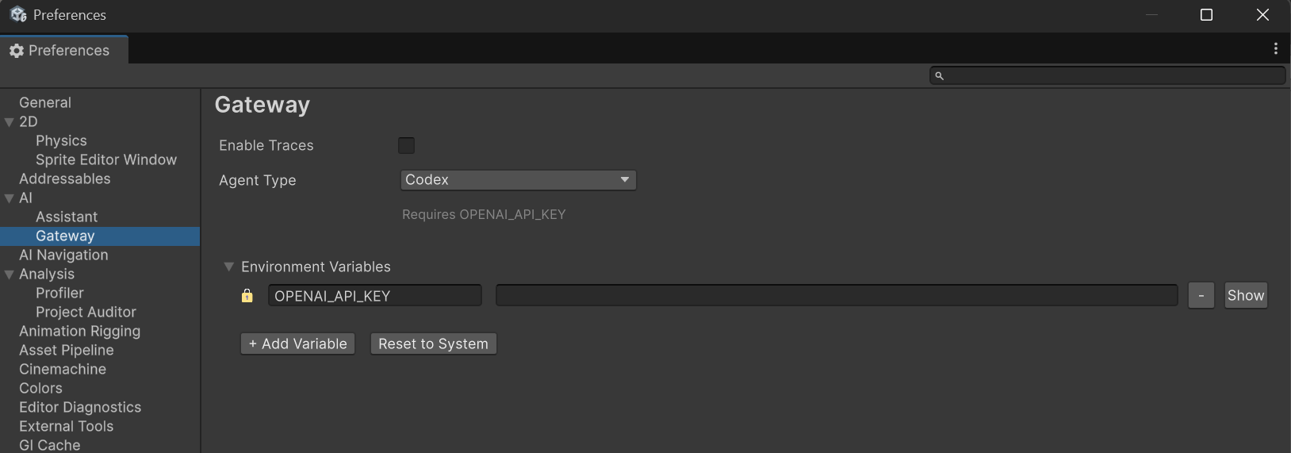The height and width of the screenshot is (453, 1291).
Task: Remove the OPENAI_API_KEY variable with minus
Action: (x=1201, y=295)
